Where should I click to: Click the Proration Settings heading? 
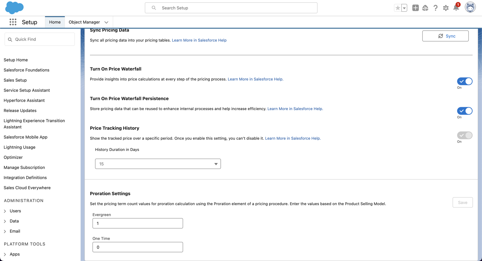click(110, 193)
